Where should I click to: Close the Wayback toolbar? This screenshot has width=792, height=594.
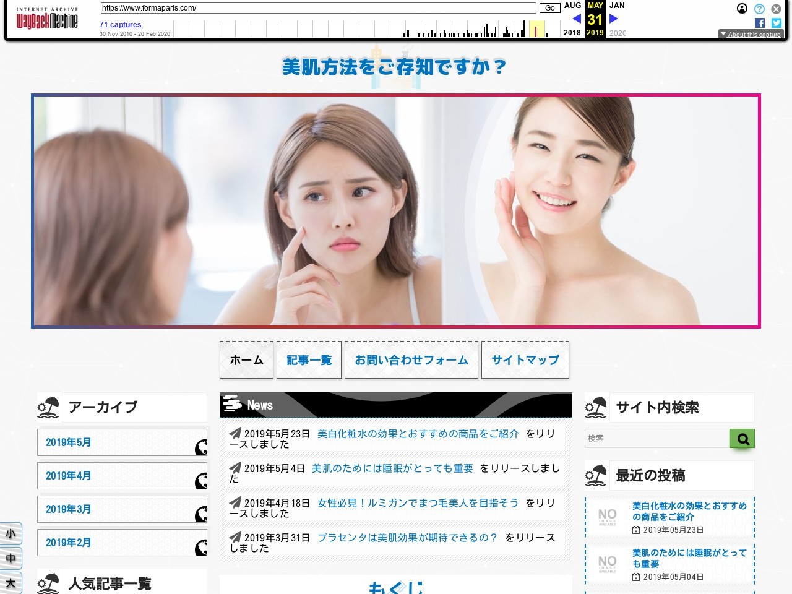[x=776, y=9]
